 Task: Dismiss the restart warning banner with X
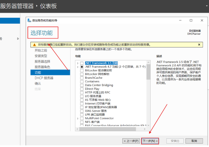tap(199, 44)
